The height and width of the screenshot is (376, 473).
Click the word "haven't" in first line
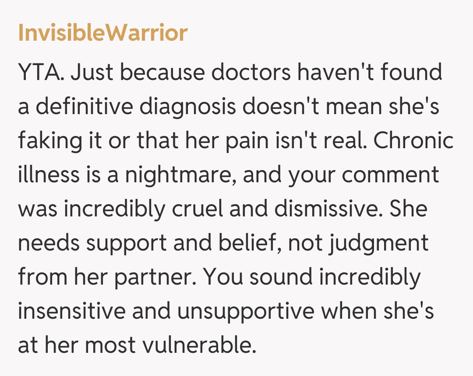pyautogui.click(x=334, y=73)
